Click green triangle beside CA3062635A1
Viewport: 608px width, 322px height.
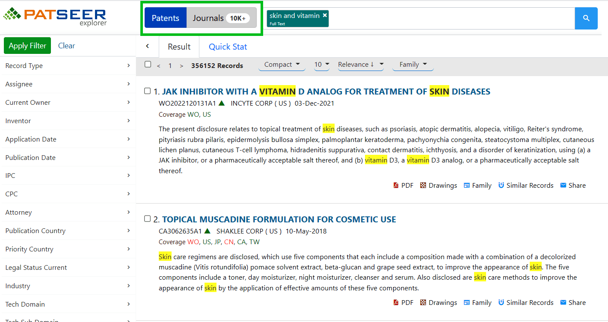tap(208, 231)
